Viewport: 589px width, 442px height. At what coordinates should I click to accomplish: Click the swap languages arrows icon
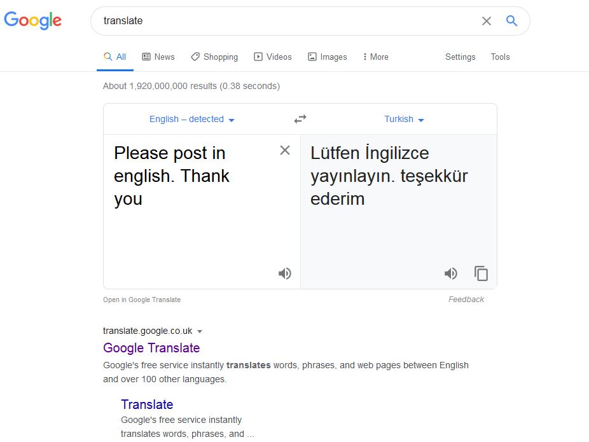(300, 119)
